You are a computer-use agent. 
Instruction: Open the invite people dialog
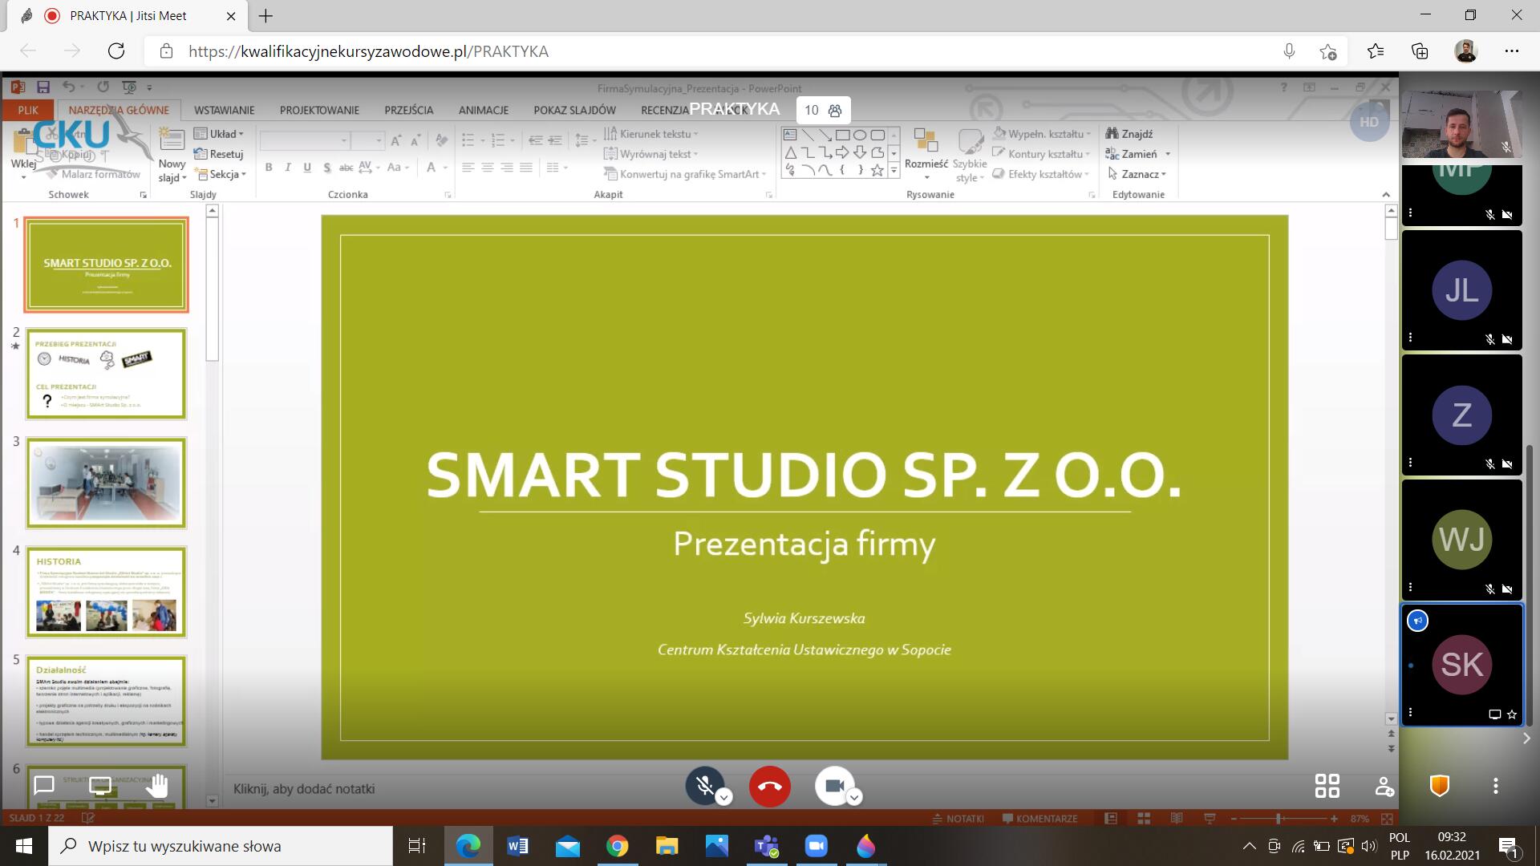tap(1384, 786)
